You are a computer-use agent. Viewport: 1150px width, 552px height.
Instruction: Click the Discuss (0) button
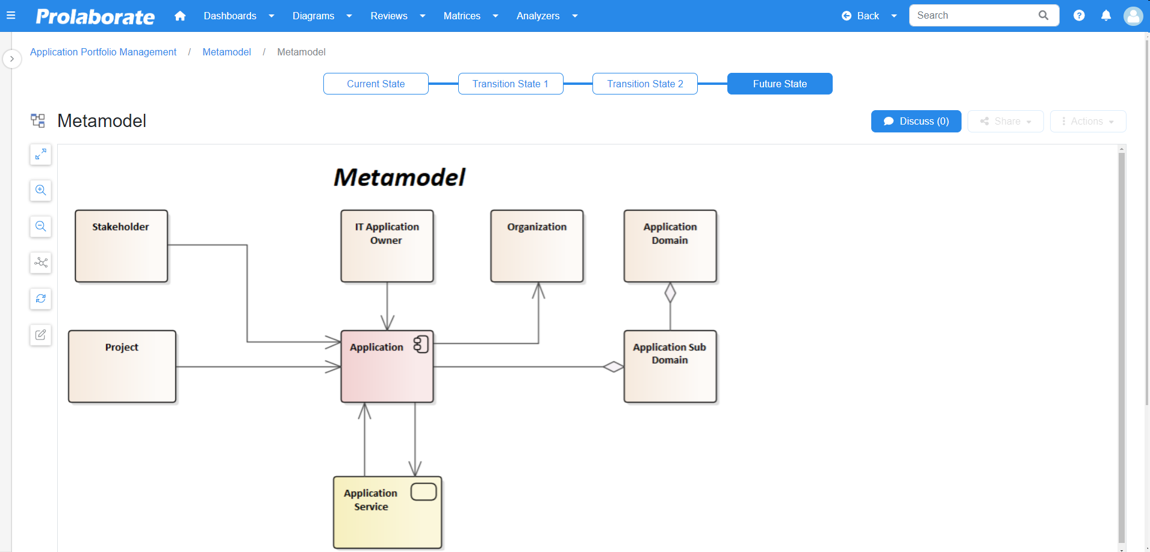click(916, 121)
